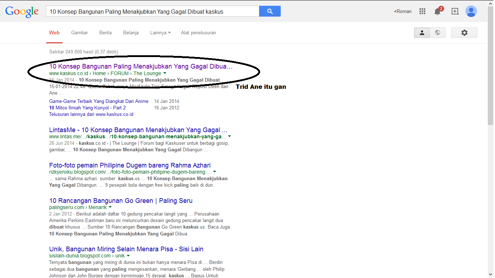Screen dimensions: 495x278
Task: Open the +Roman profile link
Action: coord(403,11)
